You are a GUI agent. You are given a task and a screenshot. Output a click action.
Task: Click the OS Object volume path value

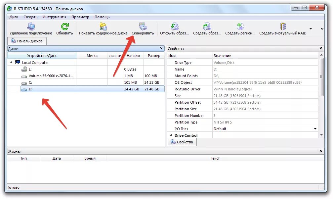pos(257,82)
